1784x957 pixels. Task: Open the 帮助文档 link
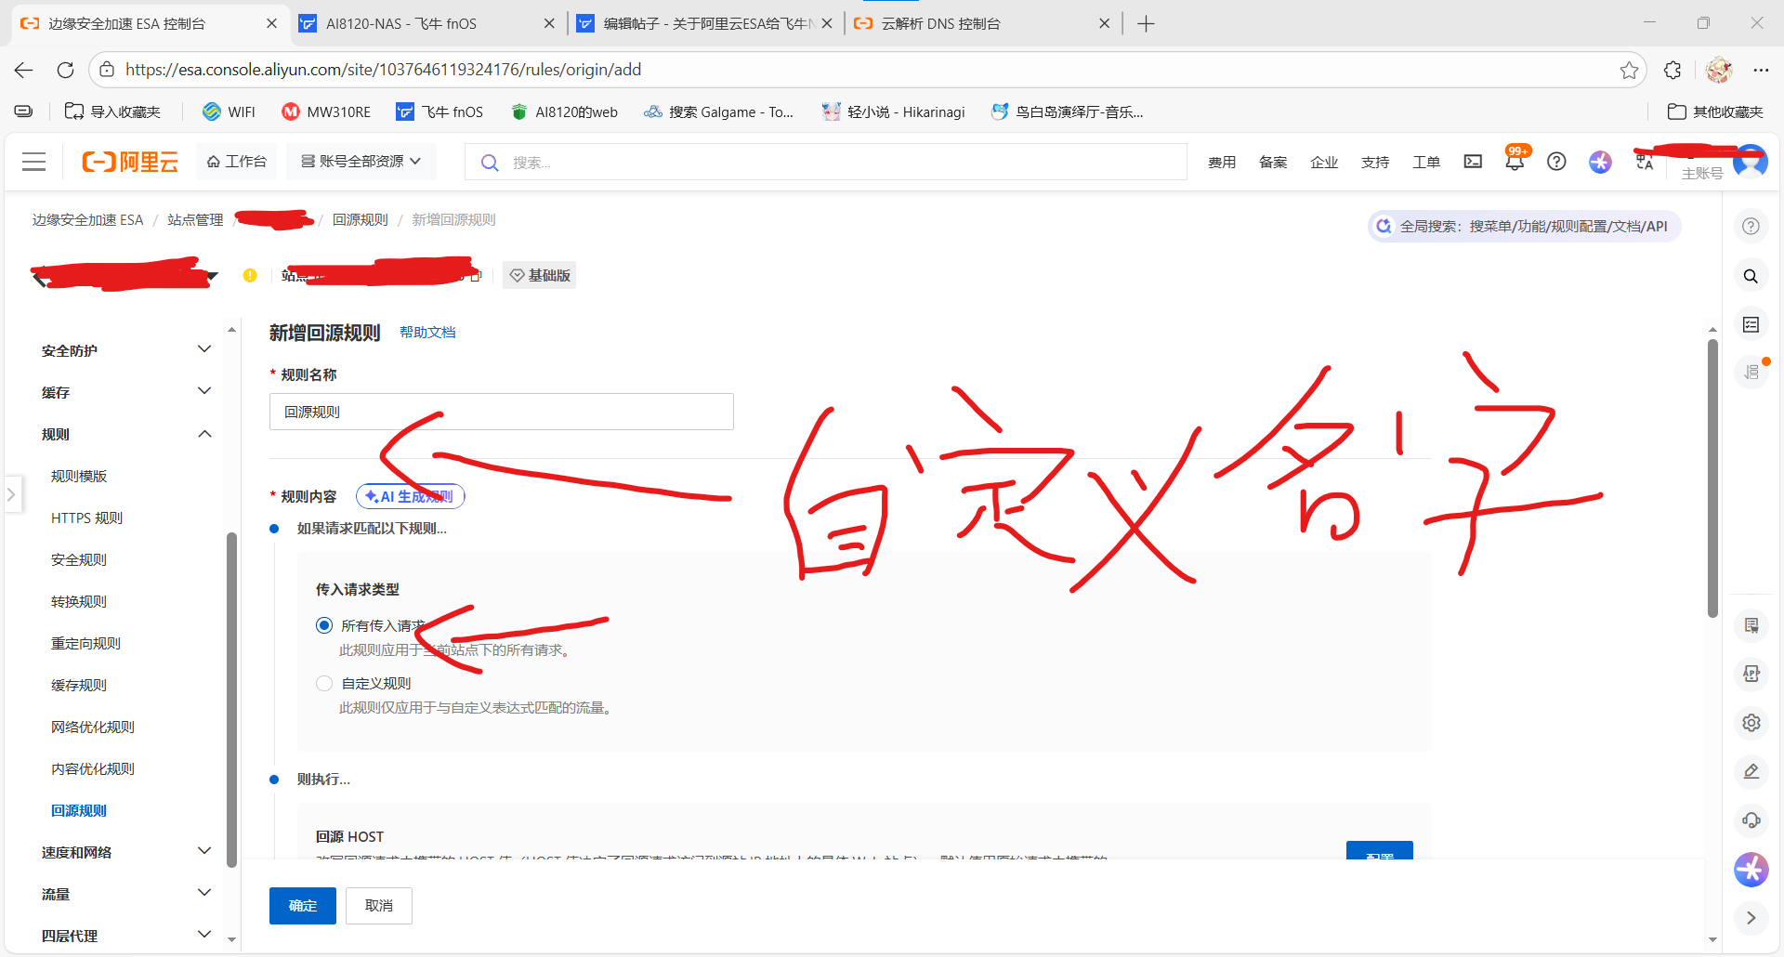427,332
